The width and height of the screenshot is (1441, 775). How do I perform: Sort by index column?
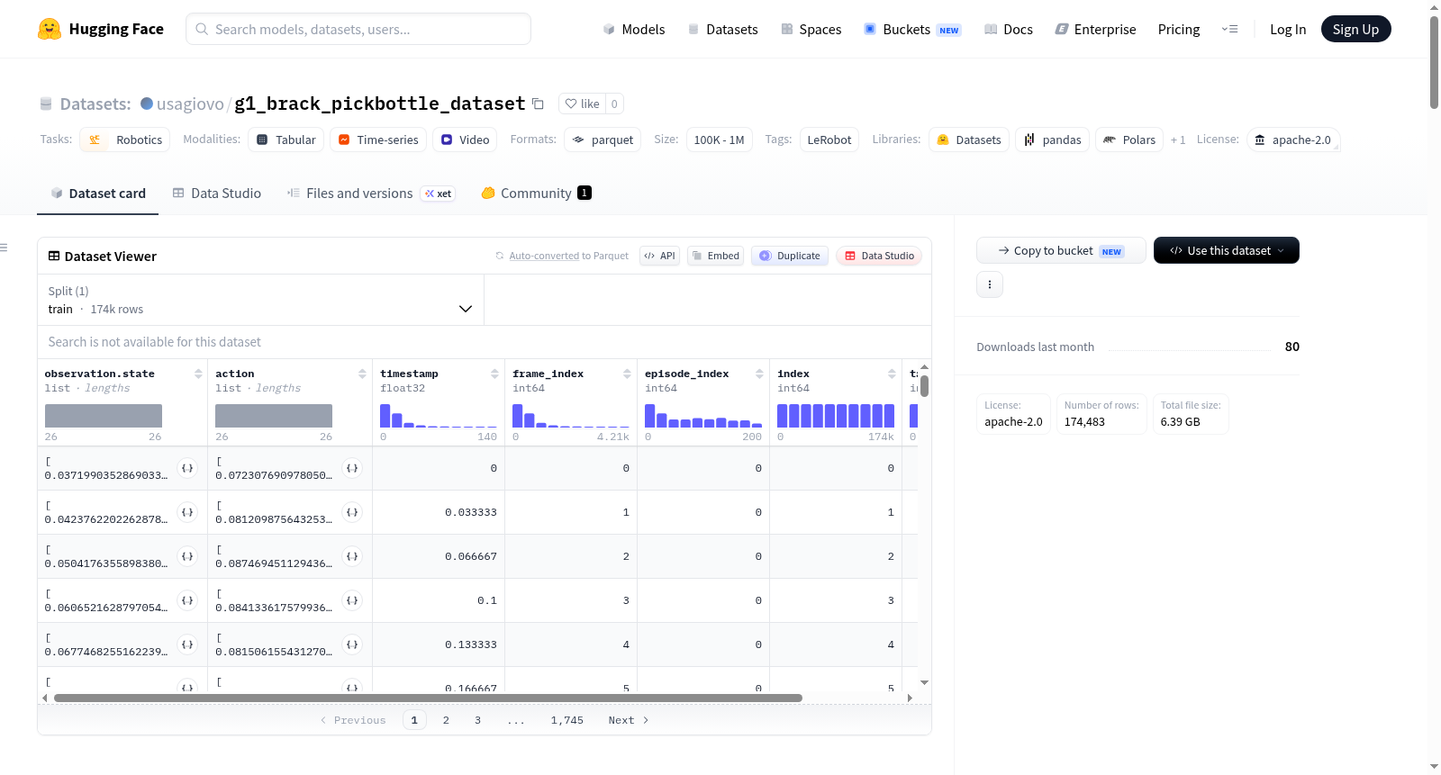point(892,374)
